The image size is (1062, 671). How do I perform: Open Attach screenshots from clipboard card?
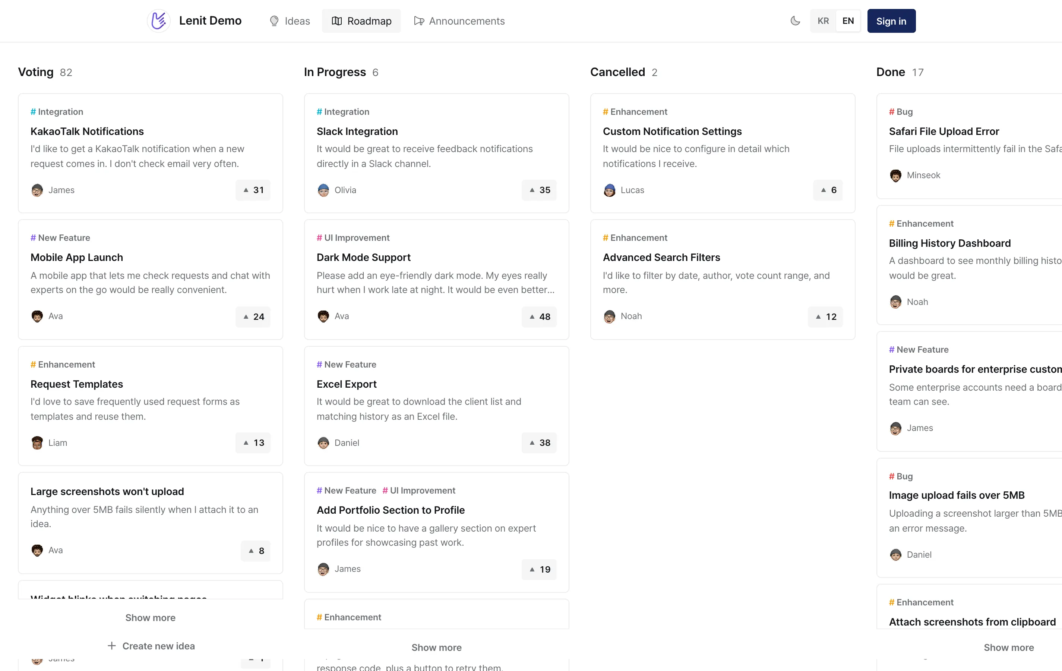[969, 607]
